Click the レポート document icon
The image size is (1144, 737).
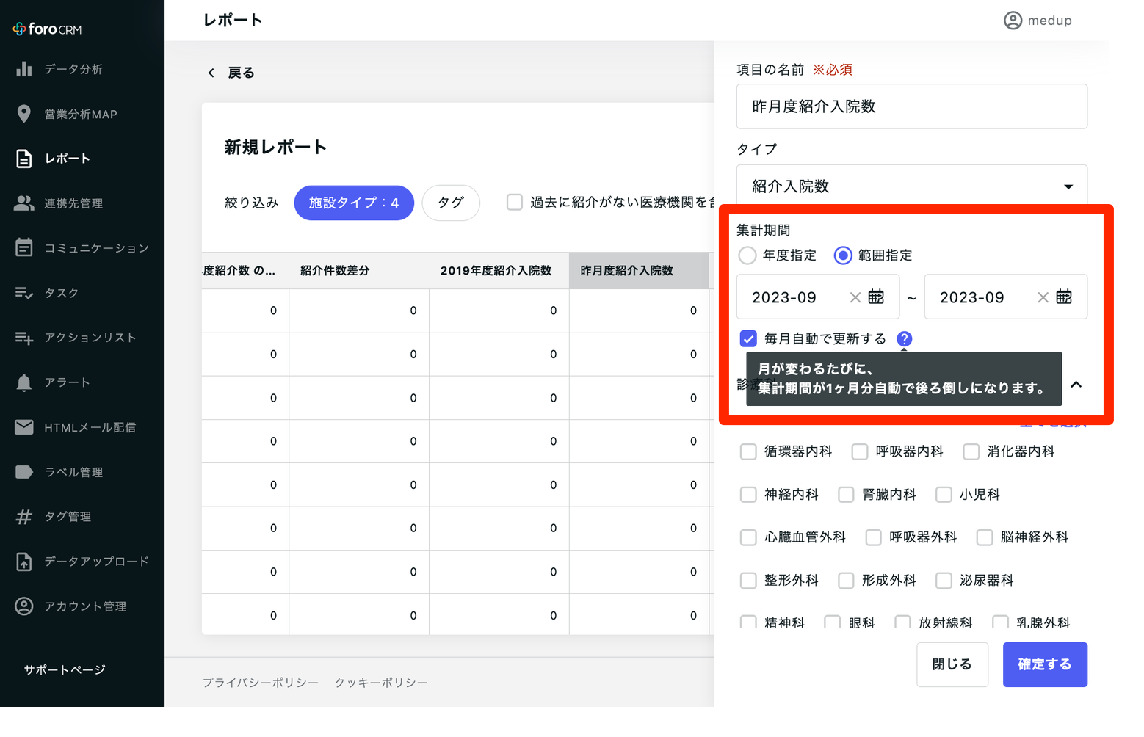(x=24, y=159)
